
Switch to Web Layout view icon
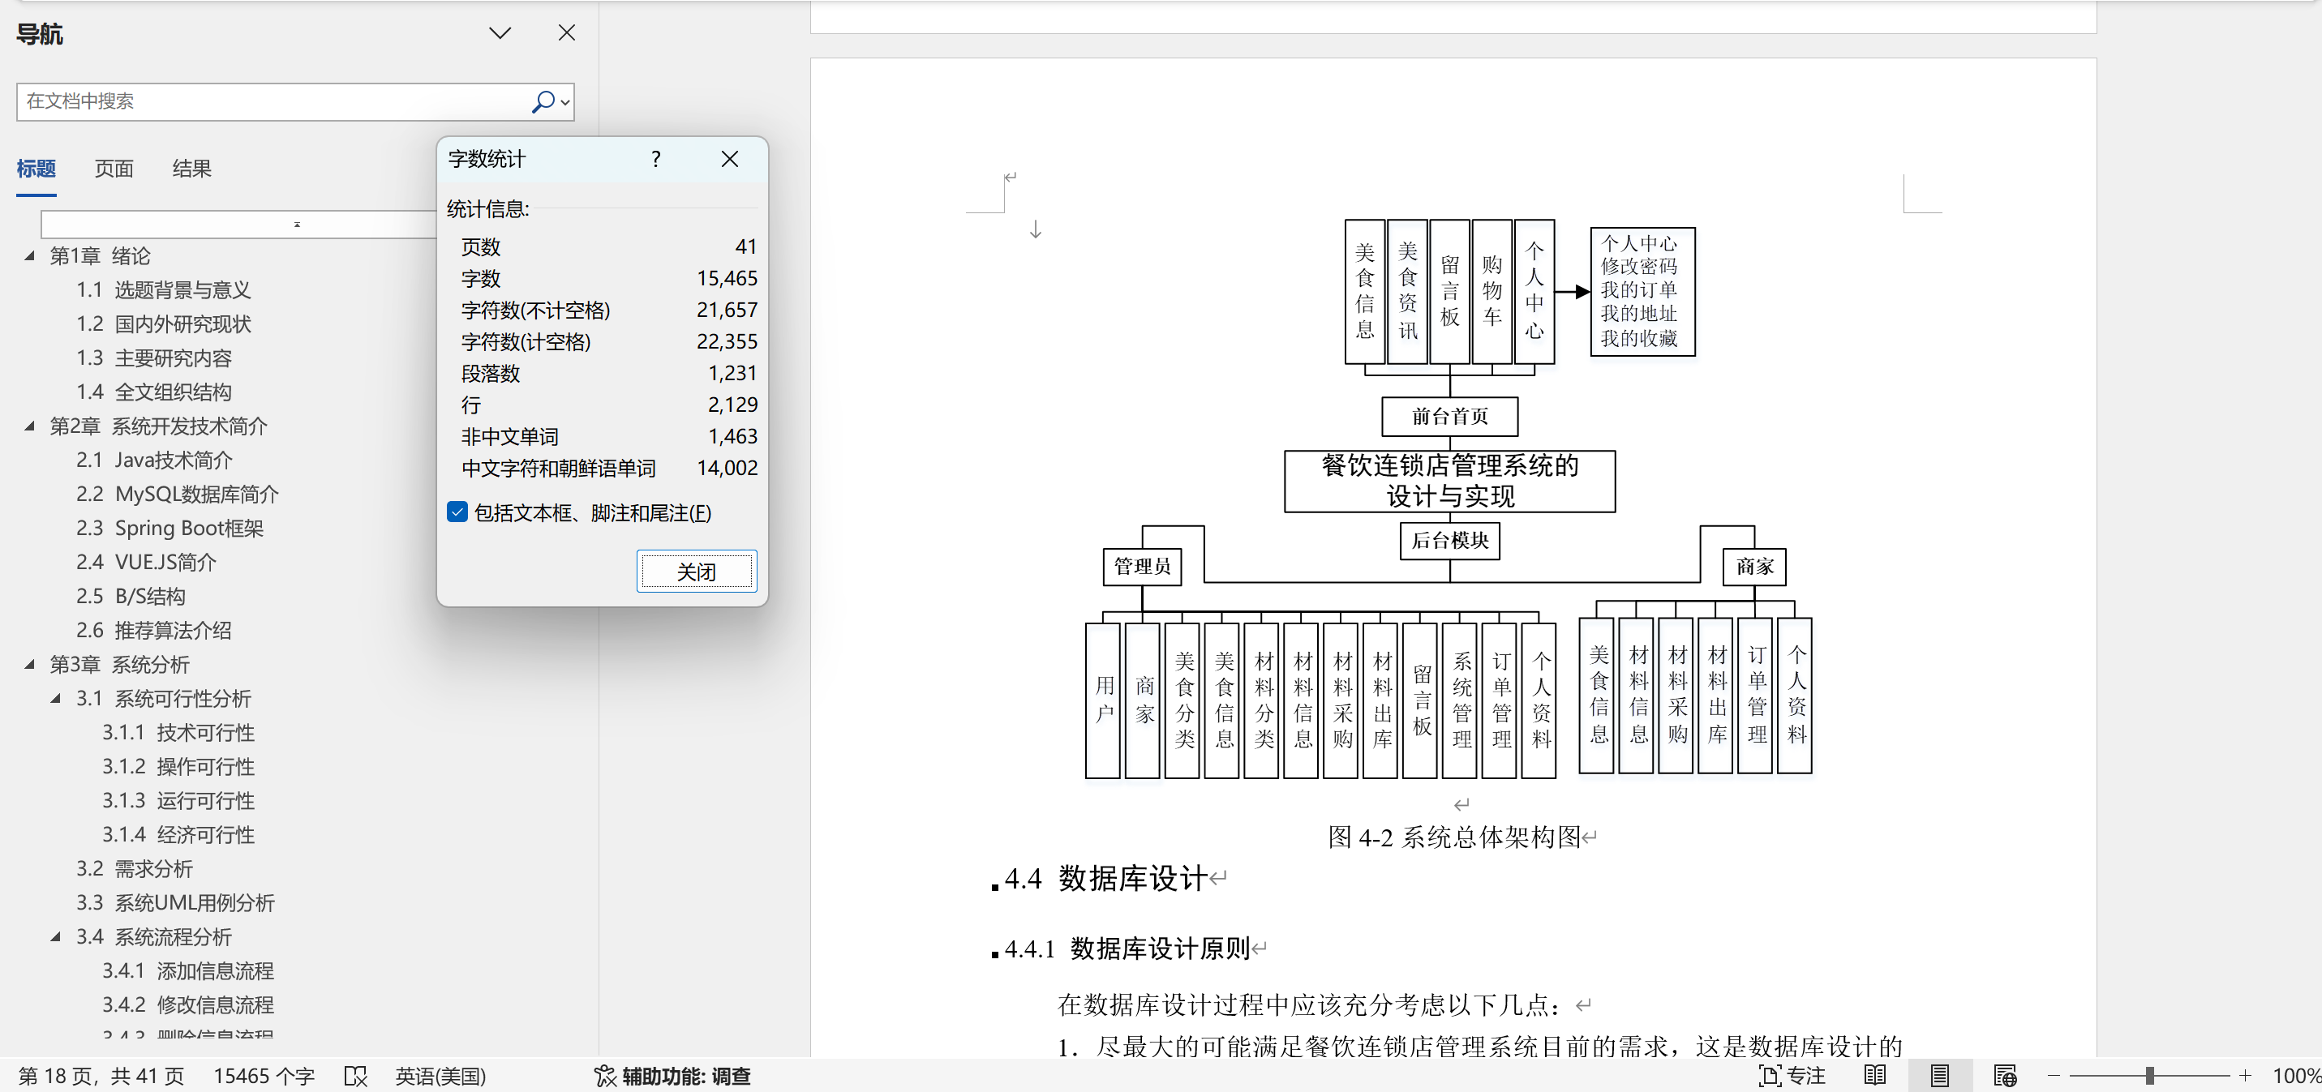coord(2006,1076)
